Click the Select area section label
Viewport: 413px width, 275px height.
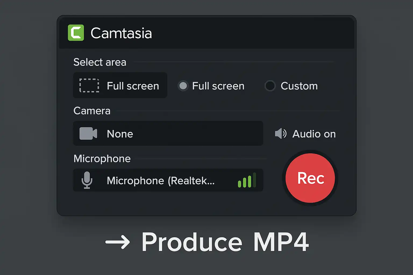pyautogui.click(x=100, y=62)
